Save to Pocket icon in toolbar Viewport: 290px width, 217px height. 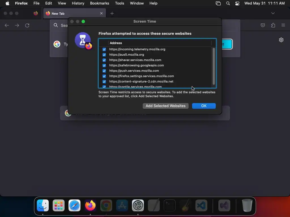point(263,25)
